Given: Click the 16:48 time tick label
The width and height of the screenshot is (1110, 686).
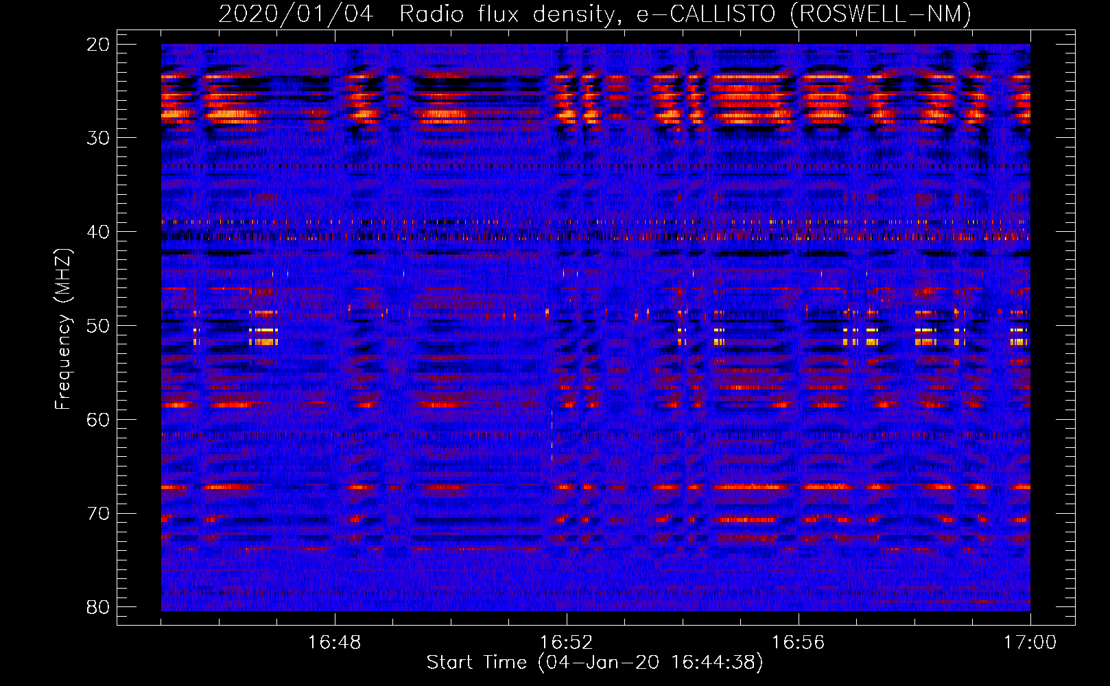Looking at the screenshot, I should click(335, 643).
